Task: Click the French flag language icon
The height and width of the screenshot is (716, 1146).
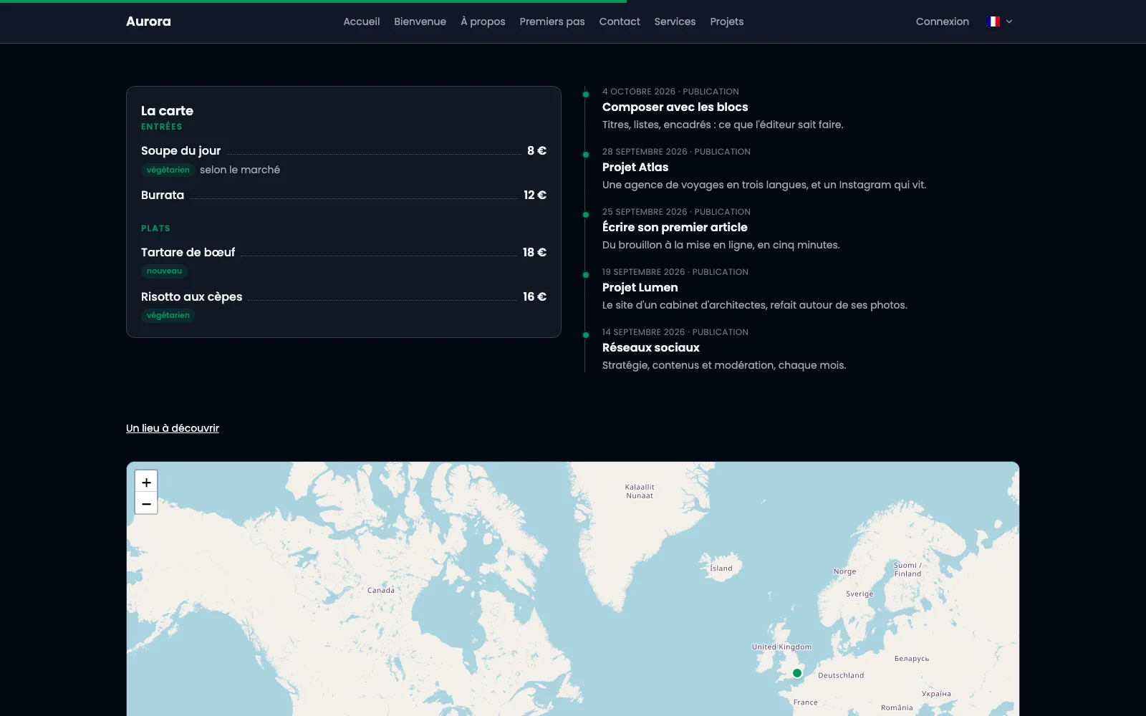Action: (x=993, y=21)
